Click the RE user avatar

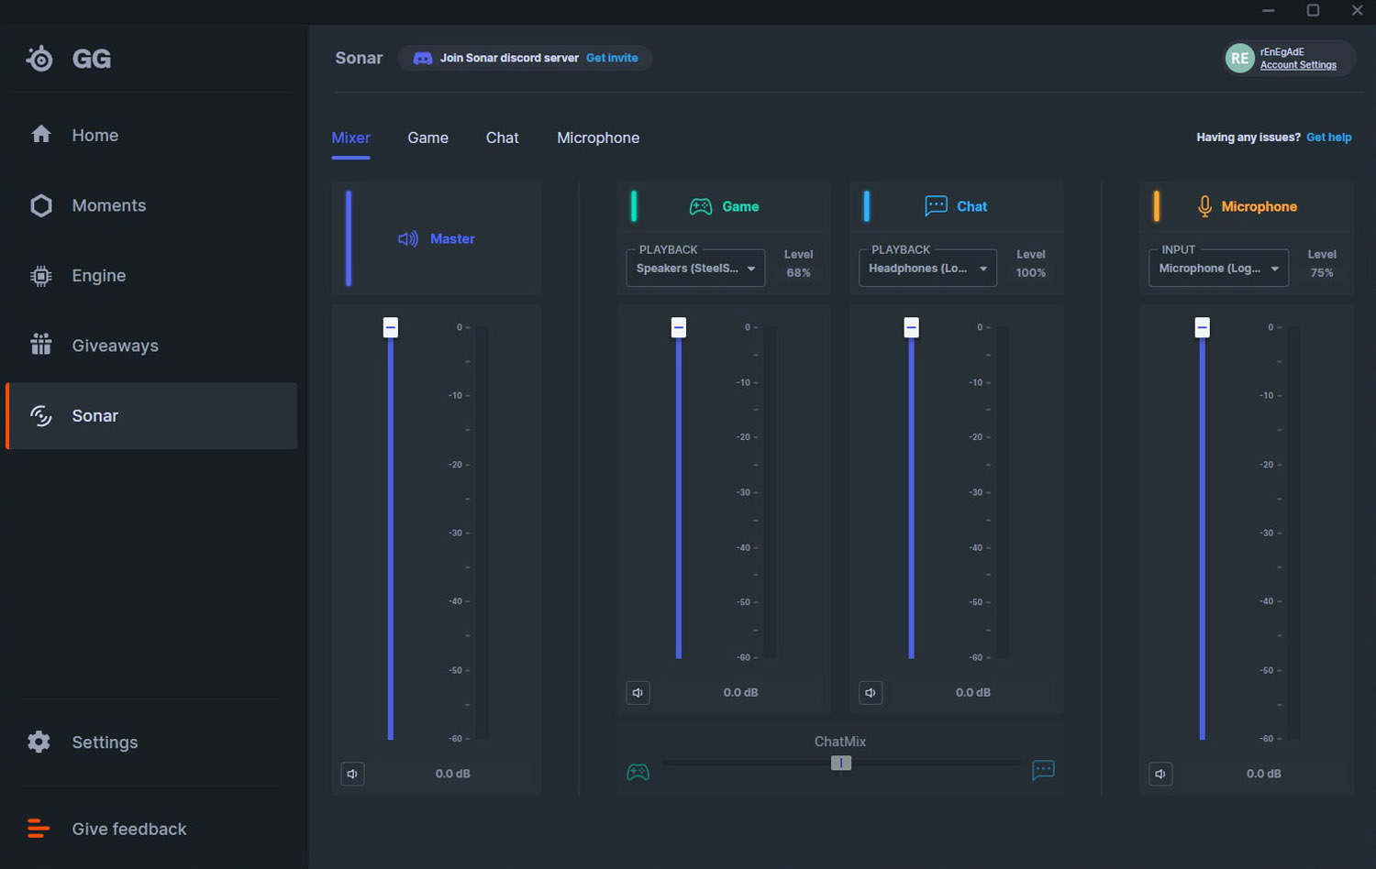[x=1240, y=58]
